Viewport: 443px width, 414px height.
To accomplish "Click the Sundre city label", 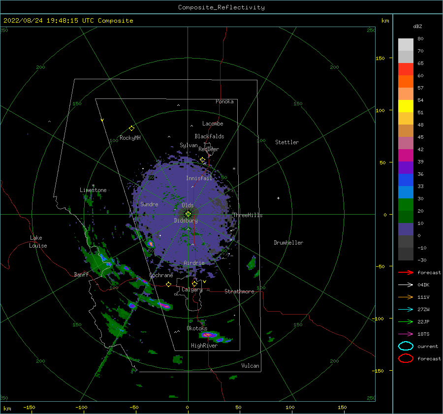I will [149, 204].
